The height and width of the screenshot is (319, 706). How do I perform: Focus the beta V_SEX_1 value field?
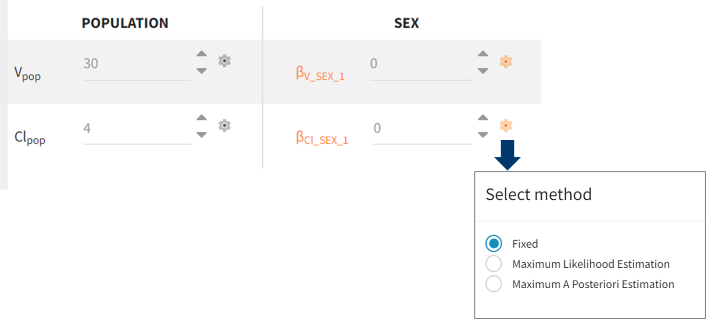tap(420, 64)
